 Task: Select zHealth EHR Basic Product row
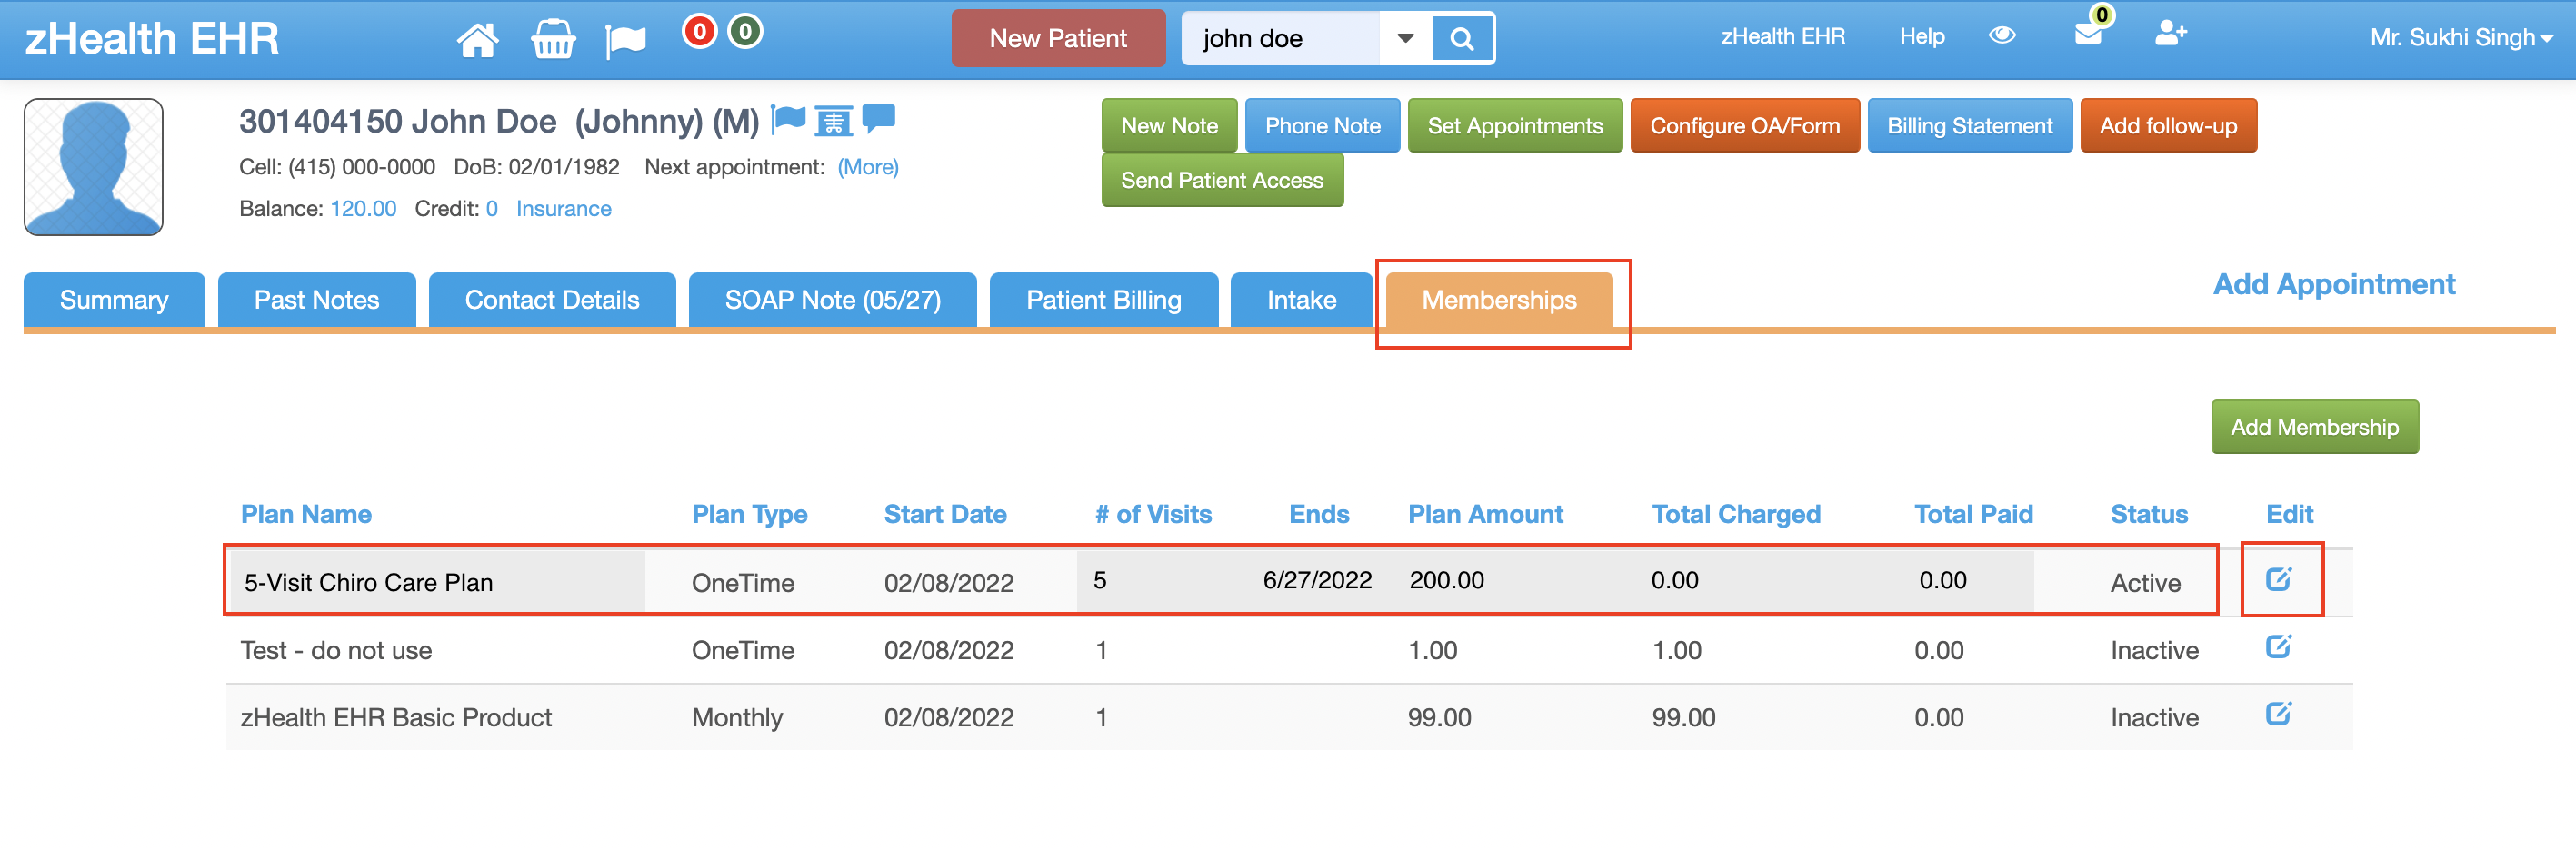point(1288,716)
